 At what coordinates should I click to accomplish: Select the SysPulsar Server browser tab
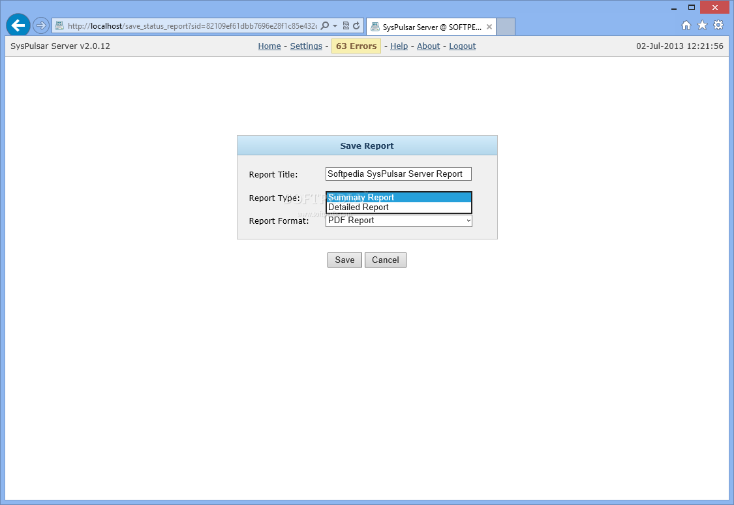click(431, 27)
